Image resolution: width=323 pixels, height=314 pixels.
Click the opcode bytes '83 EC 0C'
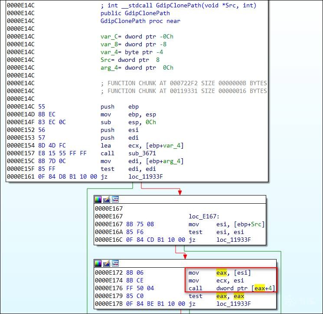click(52, 122)
